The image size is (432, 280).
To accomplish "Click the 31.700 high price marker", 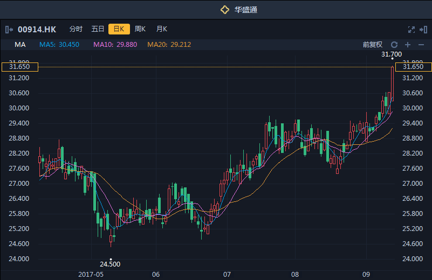I will click(392, 54).
